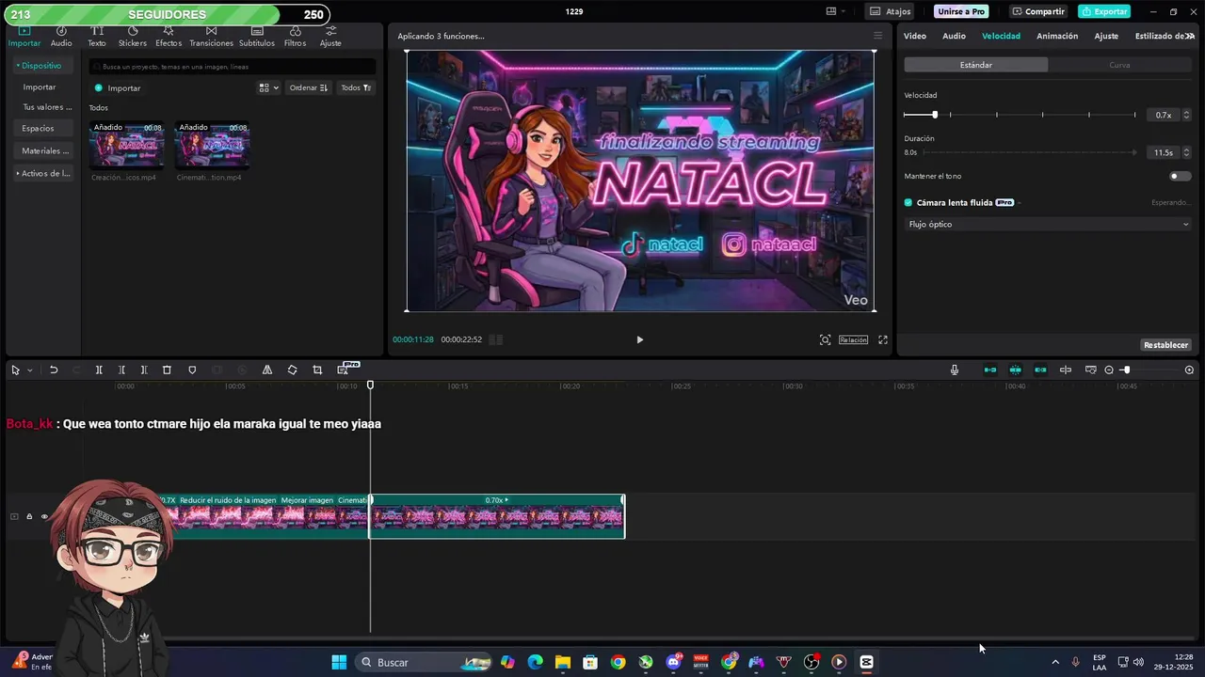The height and width of the screenshot is (677, 1205).
Task: Enter fullscreen preview mode
Action: [x=883, y=339]
